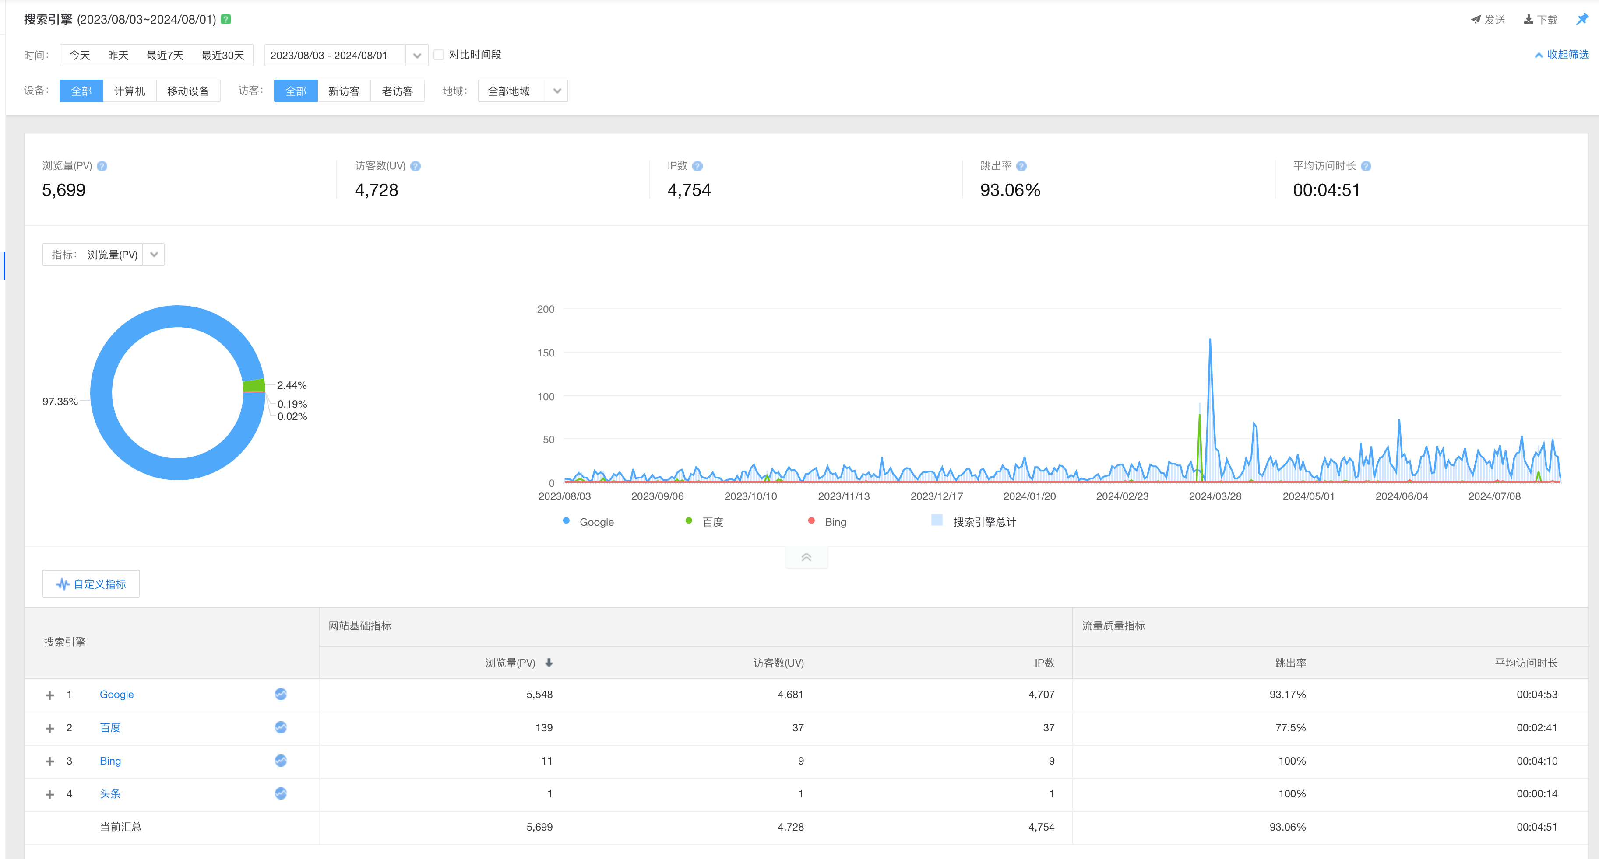This screenshot has width=1599, height=859.
Task: Click the double-chevron collapse chart handle
Action: (x=807, y=557)
